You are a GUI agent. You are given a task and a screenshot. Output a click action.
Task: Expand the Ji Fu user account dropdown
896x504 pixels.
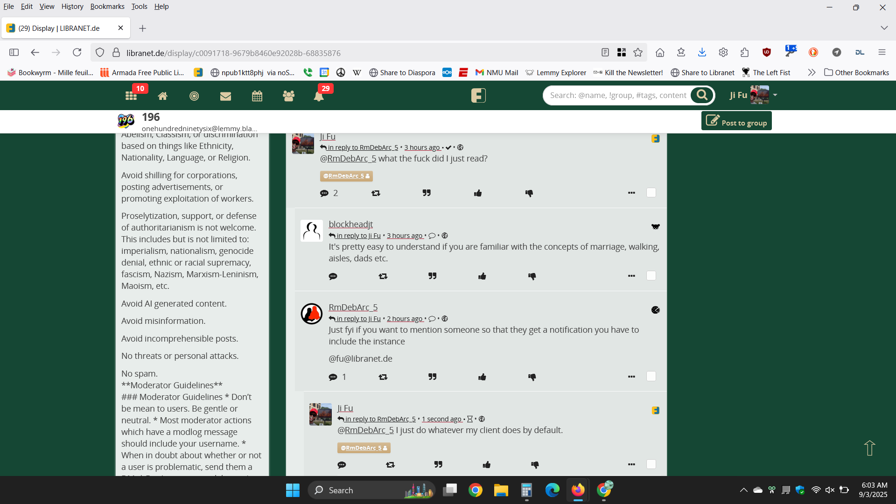[775, 95]
